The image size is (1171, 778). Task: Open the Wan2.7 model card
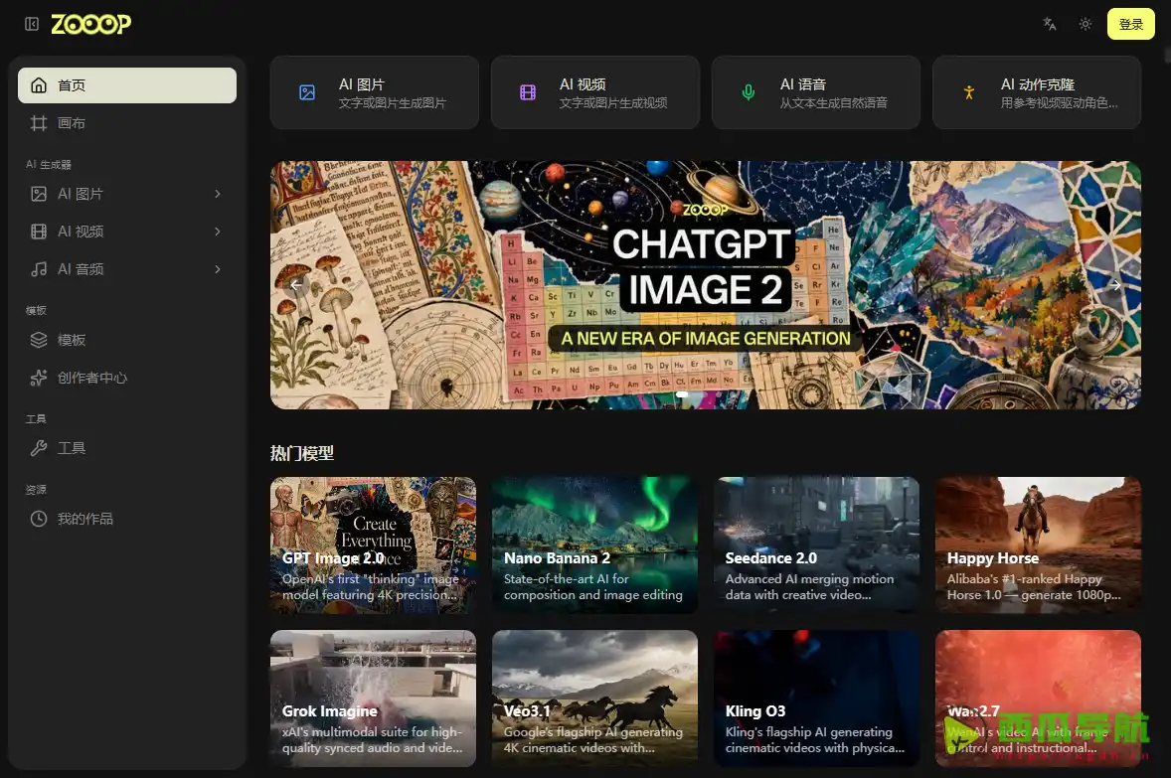(1038, 699)
